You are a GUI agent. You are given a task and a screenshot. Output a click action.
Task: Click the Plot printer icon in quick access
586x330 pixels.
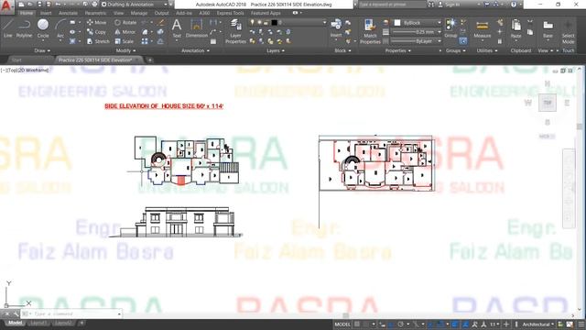coord(94,5)
